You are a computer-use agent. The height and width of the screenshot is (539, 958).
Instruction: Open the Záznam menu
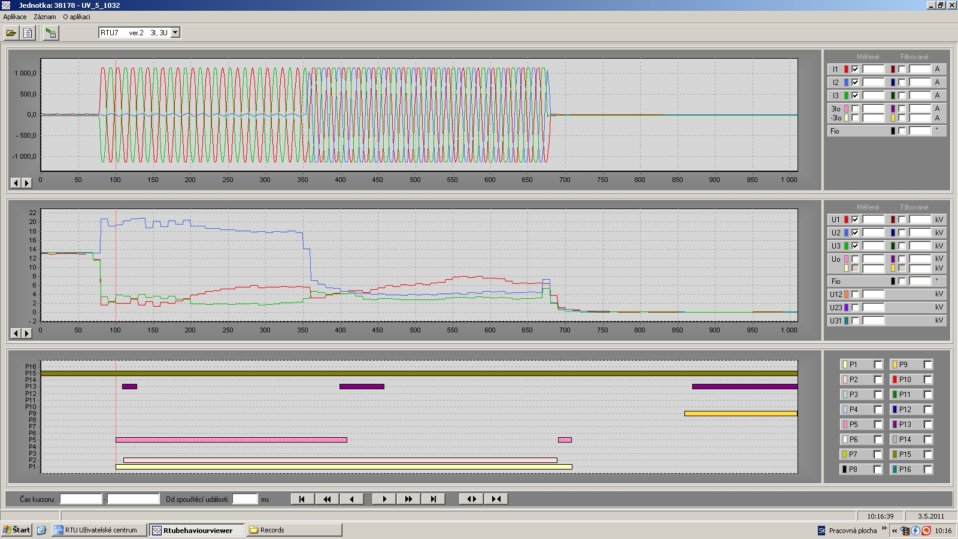[x=45, y=17]
